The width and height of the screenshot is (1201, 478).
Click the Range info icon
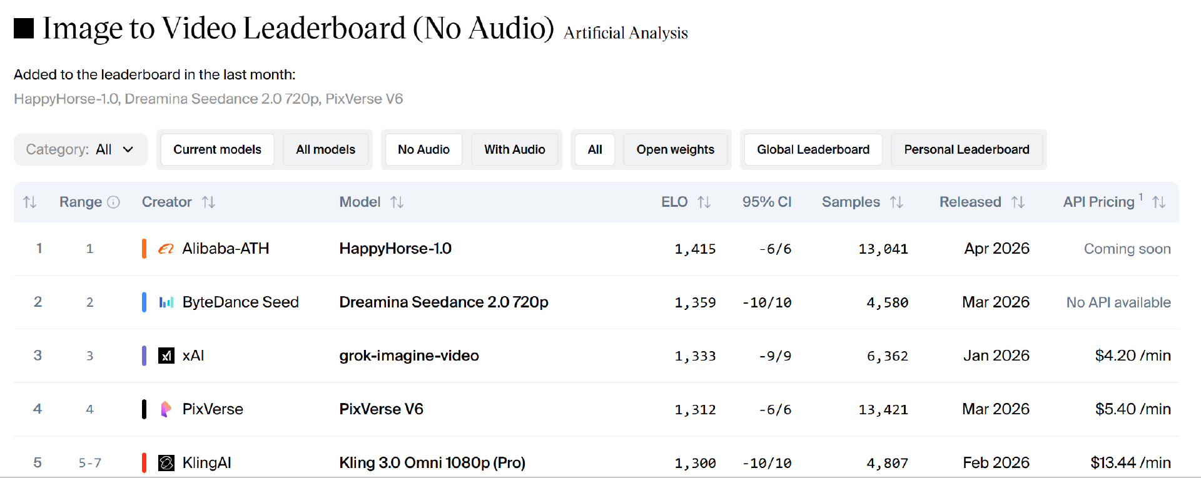113,202
